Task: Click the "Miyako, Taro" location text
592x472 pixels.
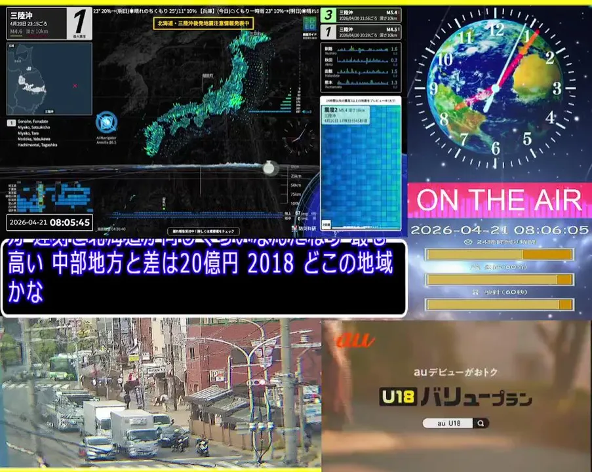Action: (28, 133)
